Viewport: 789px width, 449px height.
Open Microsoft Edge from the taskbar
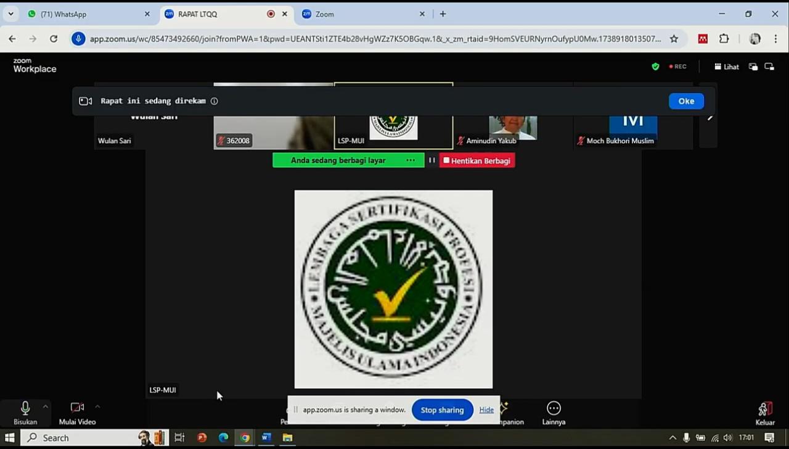point(223,438)
